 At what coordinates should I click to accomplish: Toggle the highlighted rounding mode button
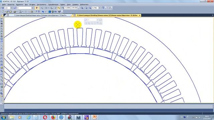[x=59, y=8]
